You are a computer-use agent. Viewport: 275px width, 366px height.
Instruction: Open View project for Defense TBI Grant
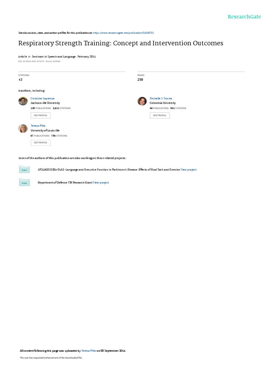point(101,183)
